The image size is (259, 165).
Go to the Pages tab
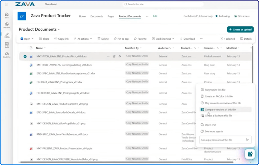tap(111, 16)
